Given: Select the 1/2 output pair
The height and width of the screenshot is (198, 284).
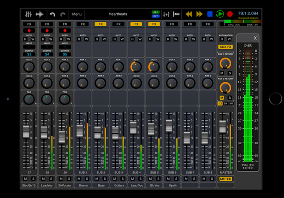Looking at the screenshot, I should pos(220,104).
